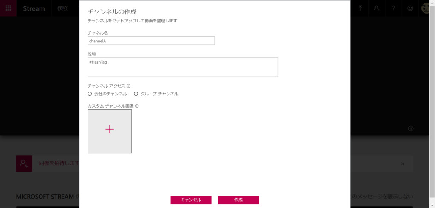Open the 参照 menu in top bar
435x208 pixels.
click(62, 8)
